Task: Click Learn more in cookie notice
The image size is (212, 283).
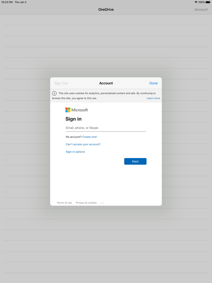Action: point(153,98)
